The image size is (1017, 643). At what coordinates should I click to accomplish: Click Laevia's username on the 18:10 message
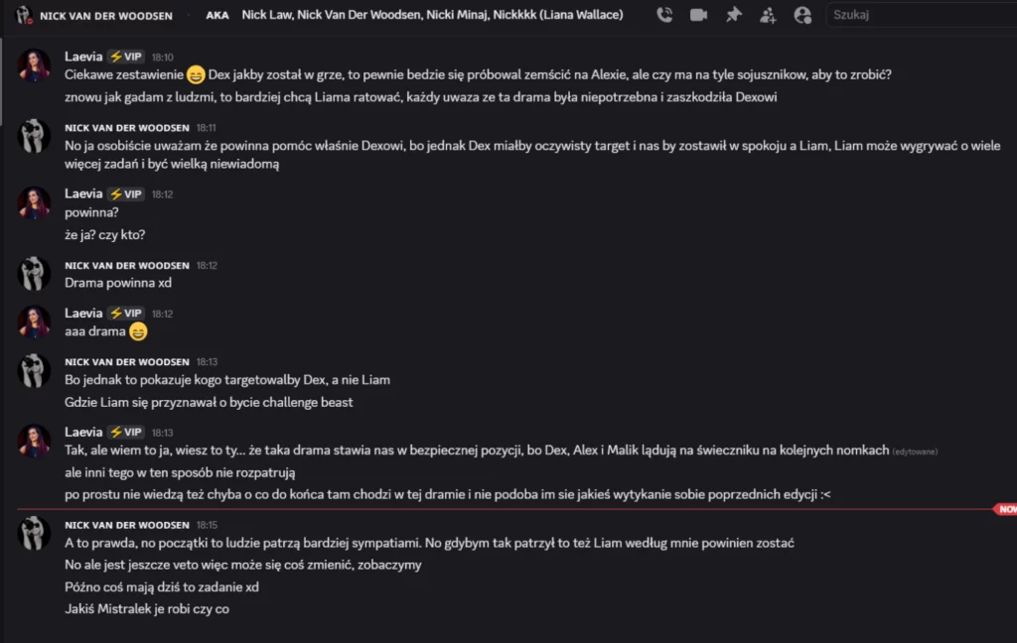tap(83, 57)
